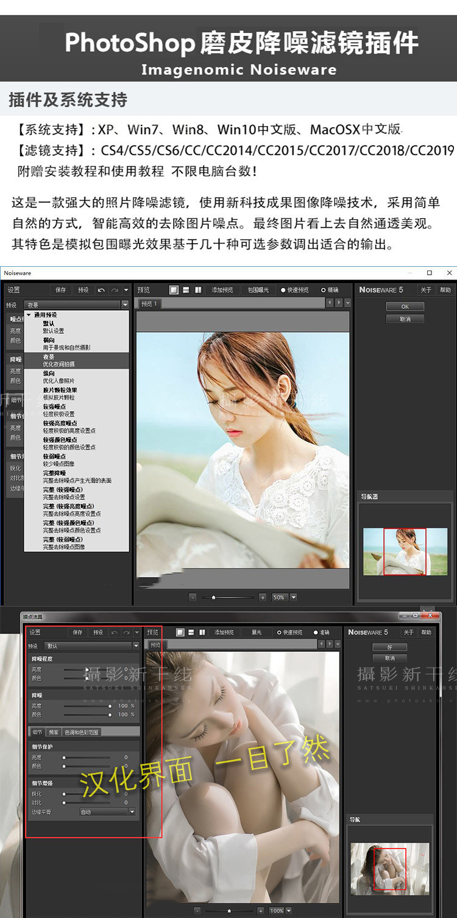Select vertical split preview icon, lower window
The height and width of the screenshot is (918, 457).
click(202, 632)
